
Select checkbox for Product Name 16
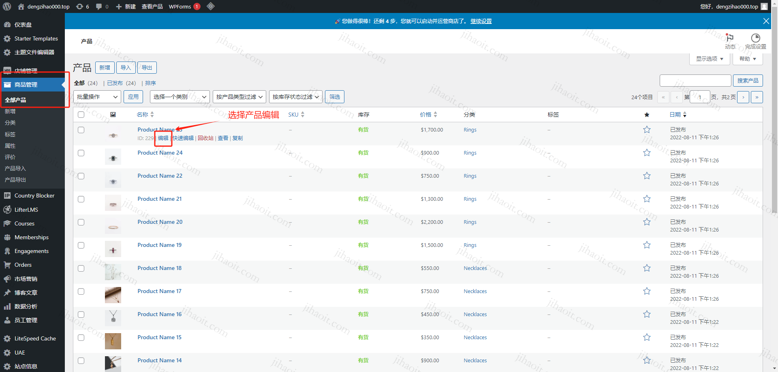click(x=81, y=315)
